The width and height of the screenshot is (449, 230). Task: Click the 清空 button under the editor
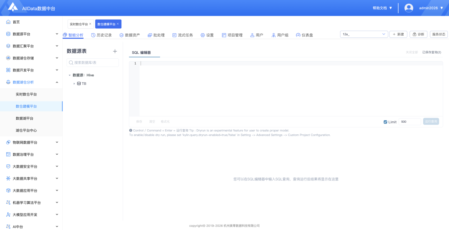tap(152, 122)
